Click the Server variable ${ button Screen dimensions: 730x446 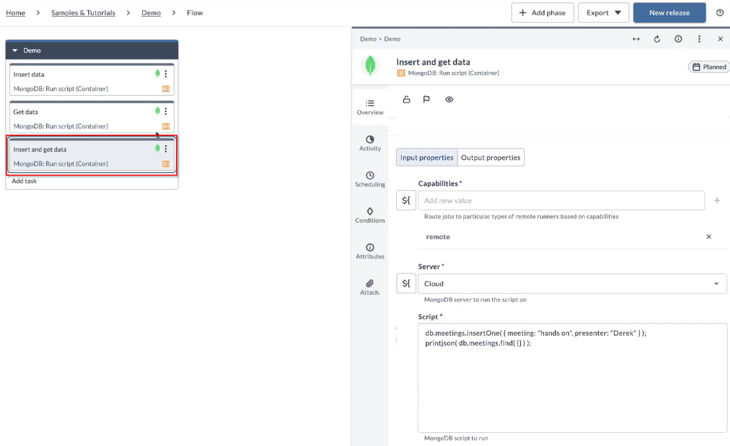406,283
